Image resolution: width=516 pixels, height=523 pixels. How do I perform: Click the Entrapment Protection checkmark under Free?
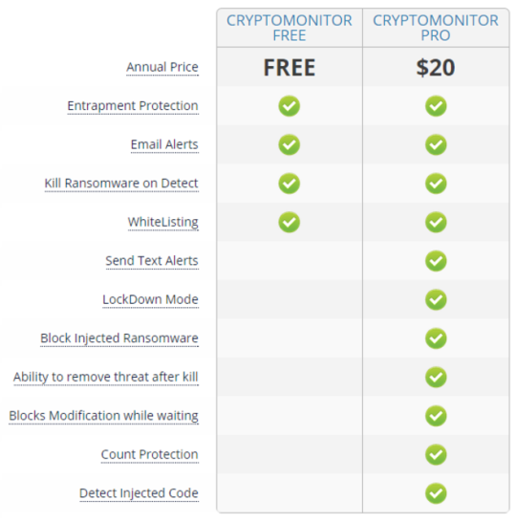point(289,106)
